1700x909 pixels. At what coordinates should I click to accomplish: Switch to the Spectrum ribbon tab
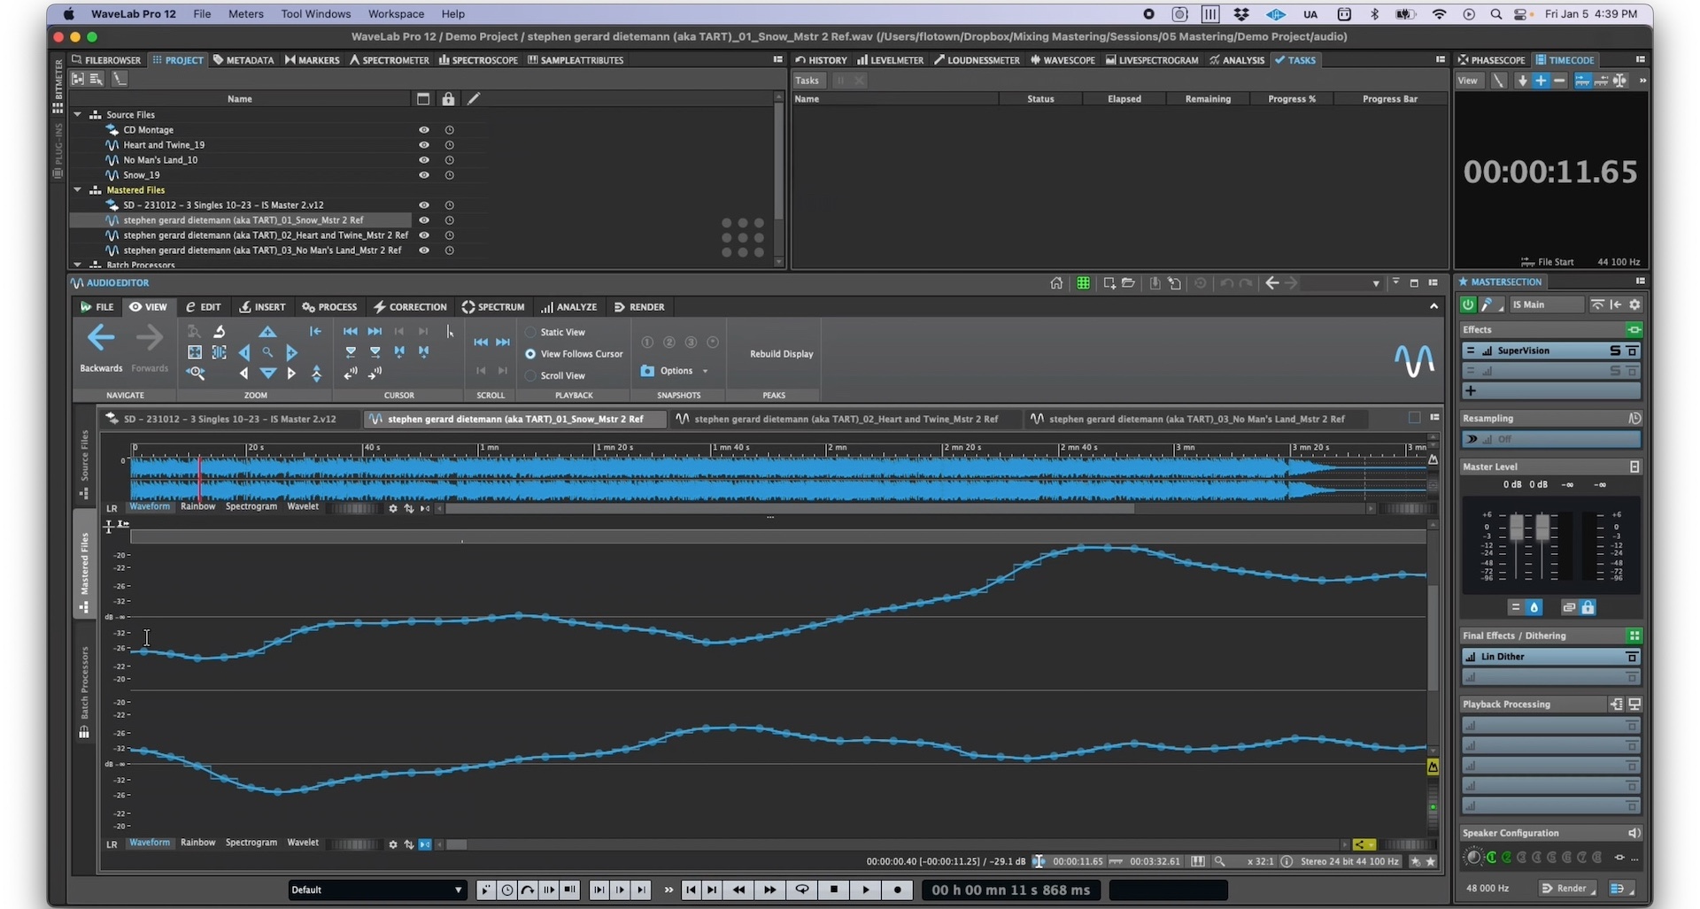coord(493,307)
